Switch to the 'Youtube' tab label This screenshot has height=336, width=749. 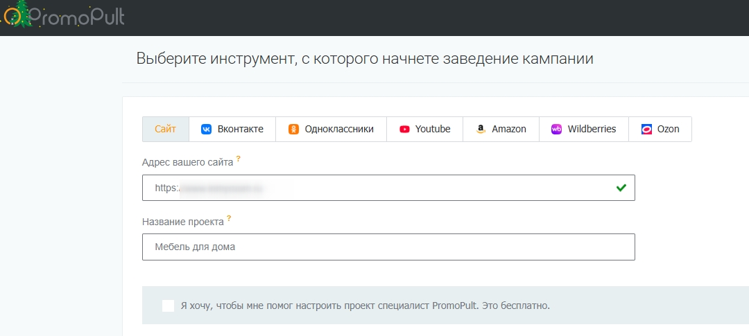pyautogui.click(x=433, y=129)
